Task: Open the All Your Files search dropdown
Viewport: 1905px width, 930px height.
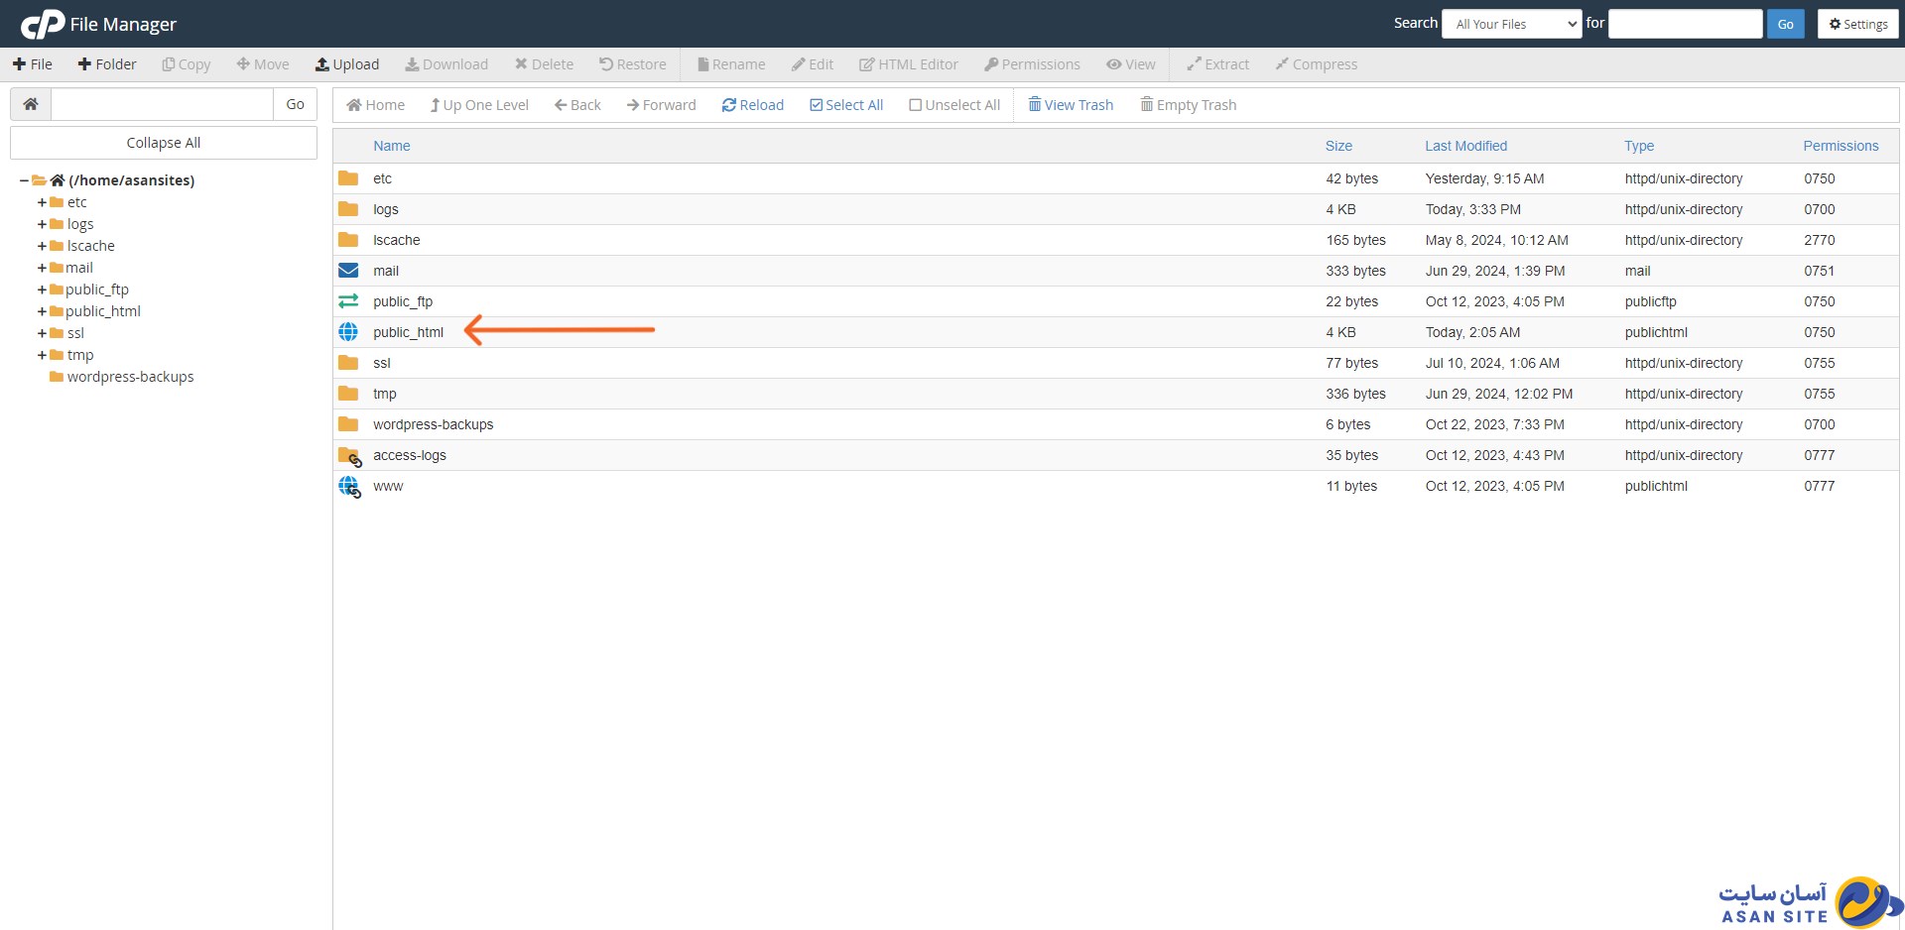Action: click(1512, 24)
